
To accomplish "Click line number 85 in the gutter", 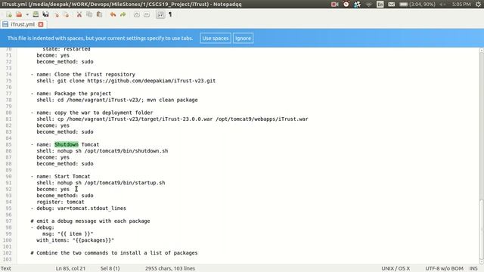I will (8, 144).
